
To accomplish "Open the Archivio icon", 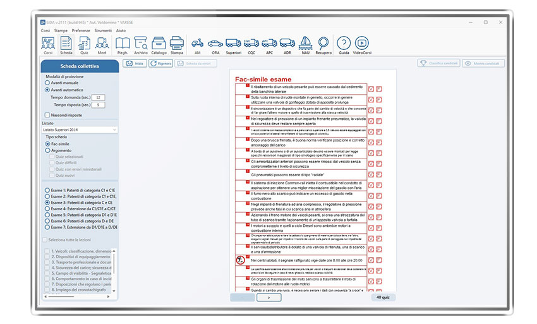I will [x=141, y=45].
